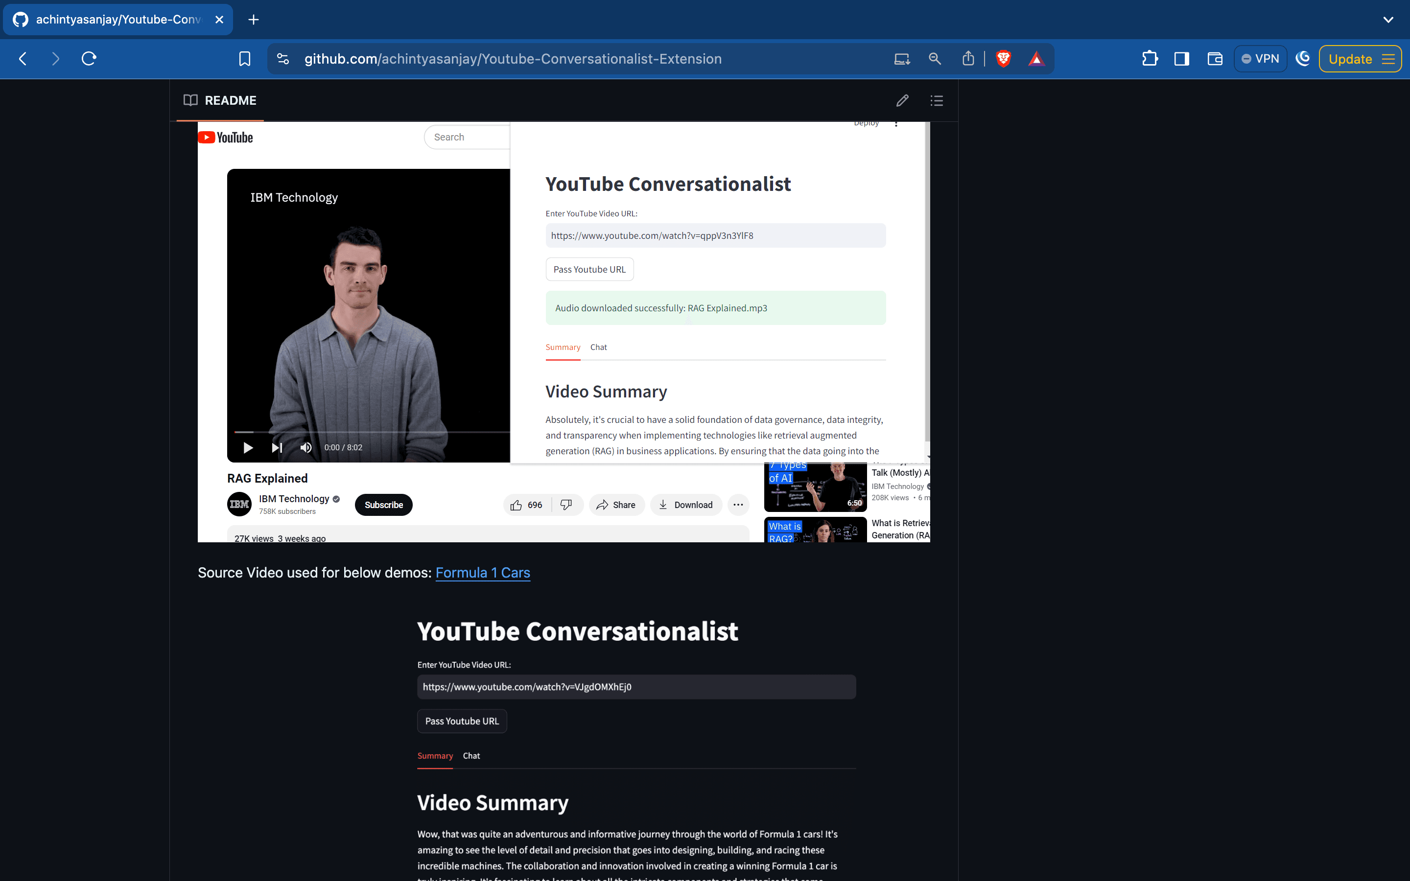Viewport: 1410px width, 881px height.
Task: Open the Brave Wallet icon
Action: click(x=1215, y=59)
